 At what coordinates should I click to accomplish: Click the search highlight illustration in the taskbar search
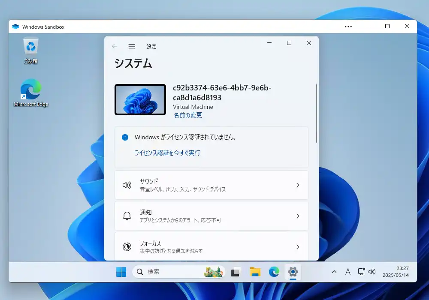pos(213,272)
